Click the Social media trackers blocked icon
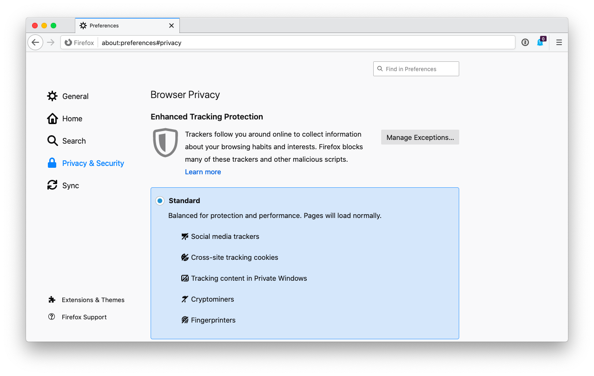Image resolution: width=594 pixels, height=376 pixels. point(185,236)
